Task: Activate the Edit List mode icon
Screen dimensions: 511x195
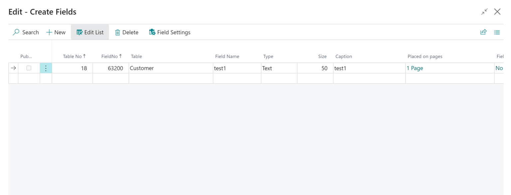Action: coord(80,32)
